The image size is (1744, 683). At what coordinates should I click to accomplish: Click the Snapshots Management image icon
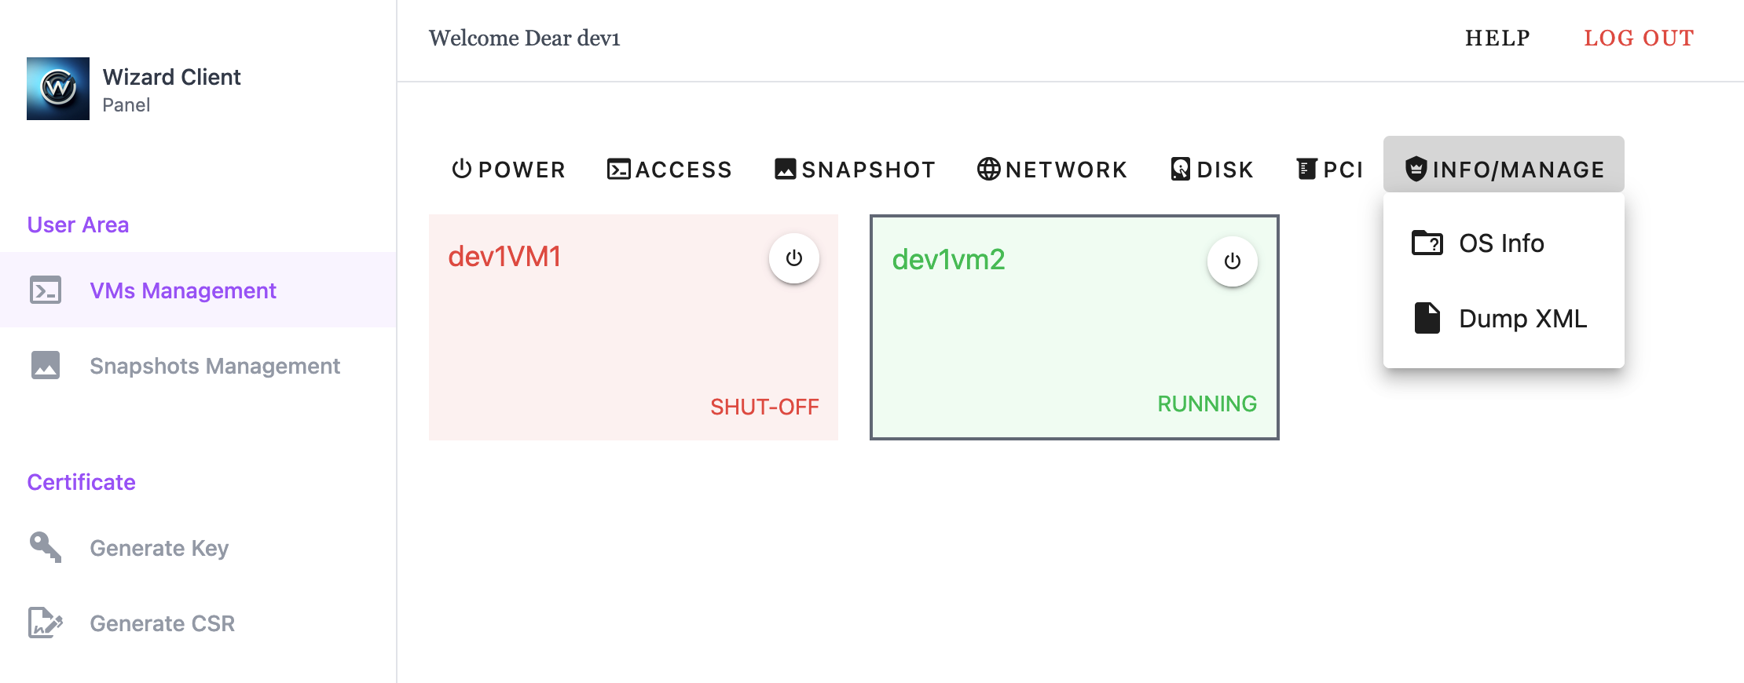point(46,366)
